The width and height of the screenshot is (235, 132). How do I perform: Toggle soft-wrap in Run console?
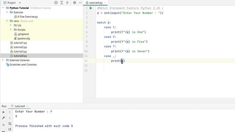point(10,124)
